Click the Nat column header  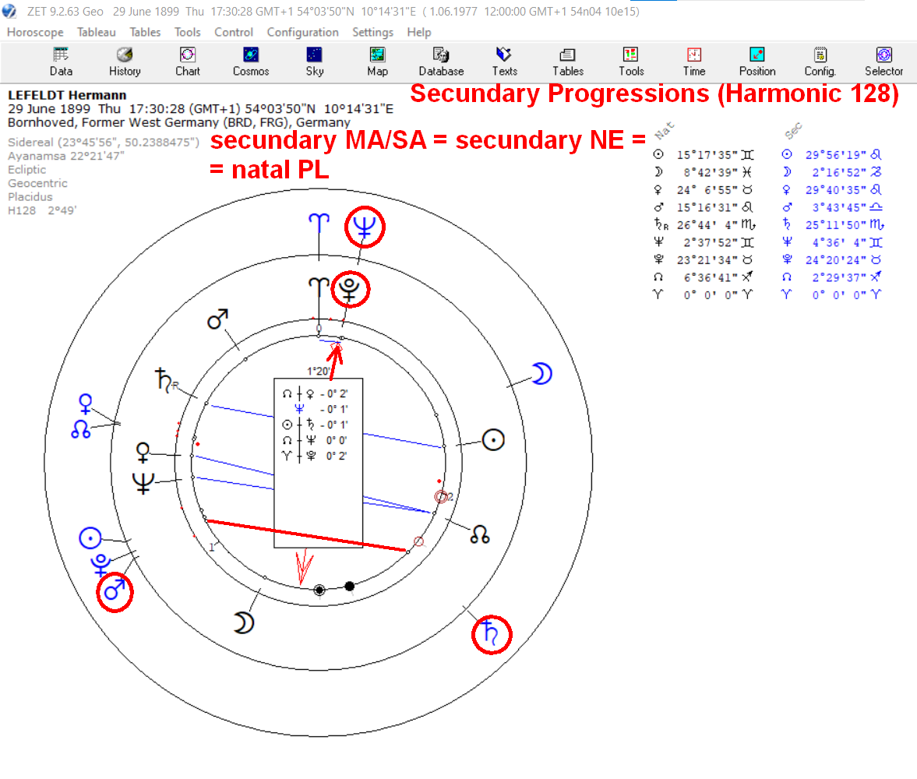(665, 130)
